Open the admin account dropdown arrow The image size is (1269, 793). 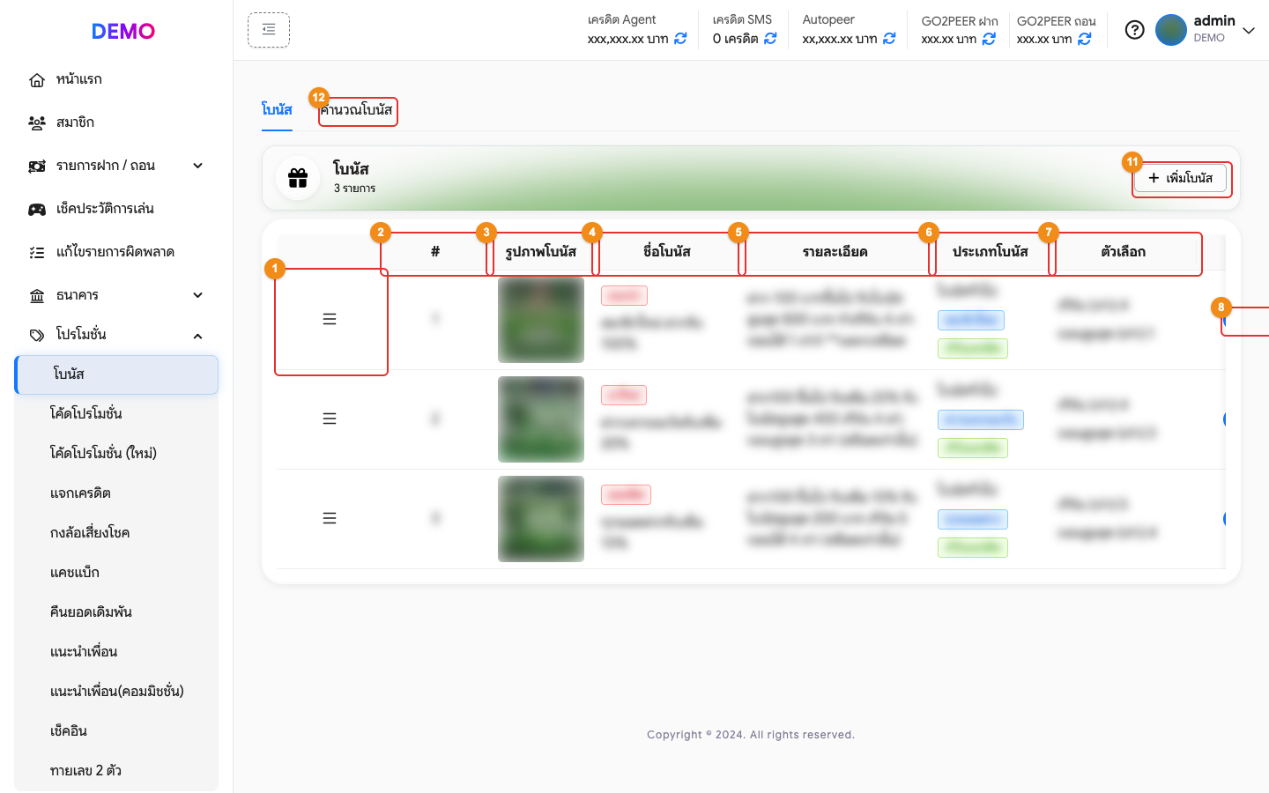[x=1249, y=31]
